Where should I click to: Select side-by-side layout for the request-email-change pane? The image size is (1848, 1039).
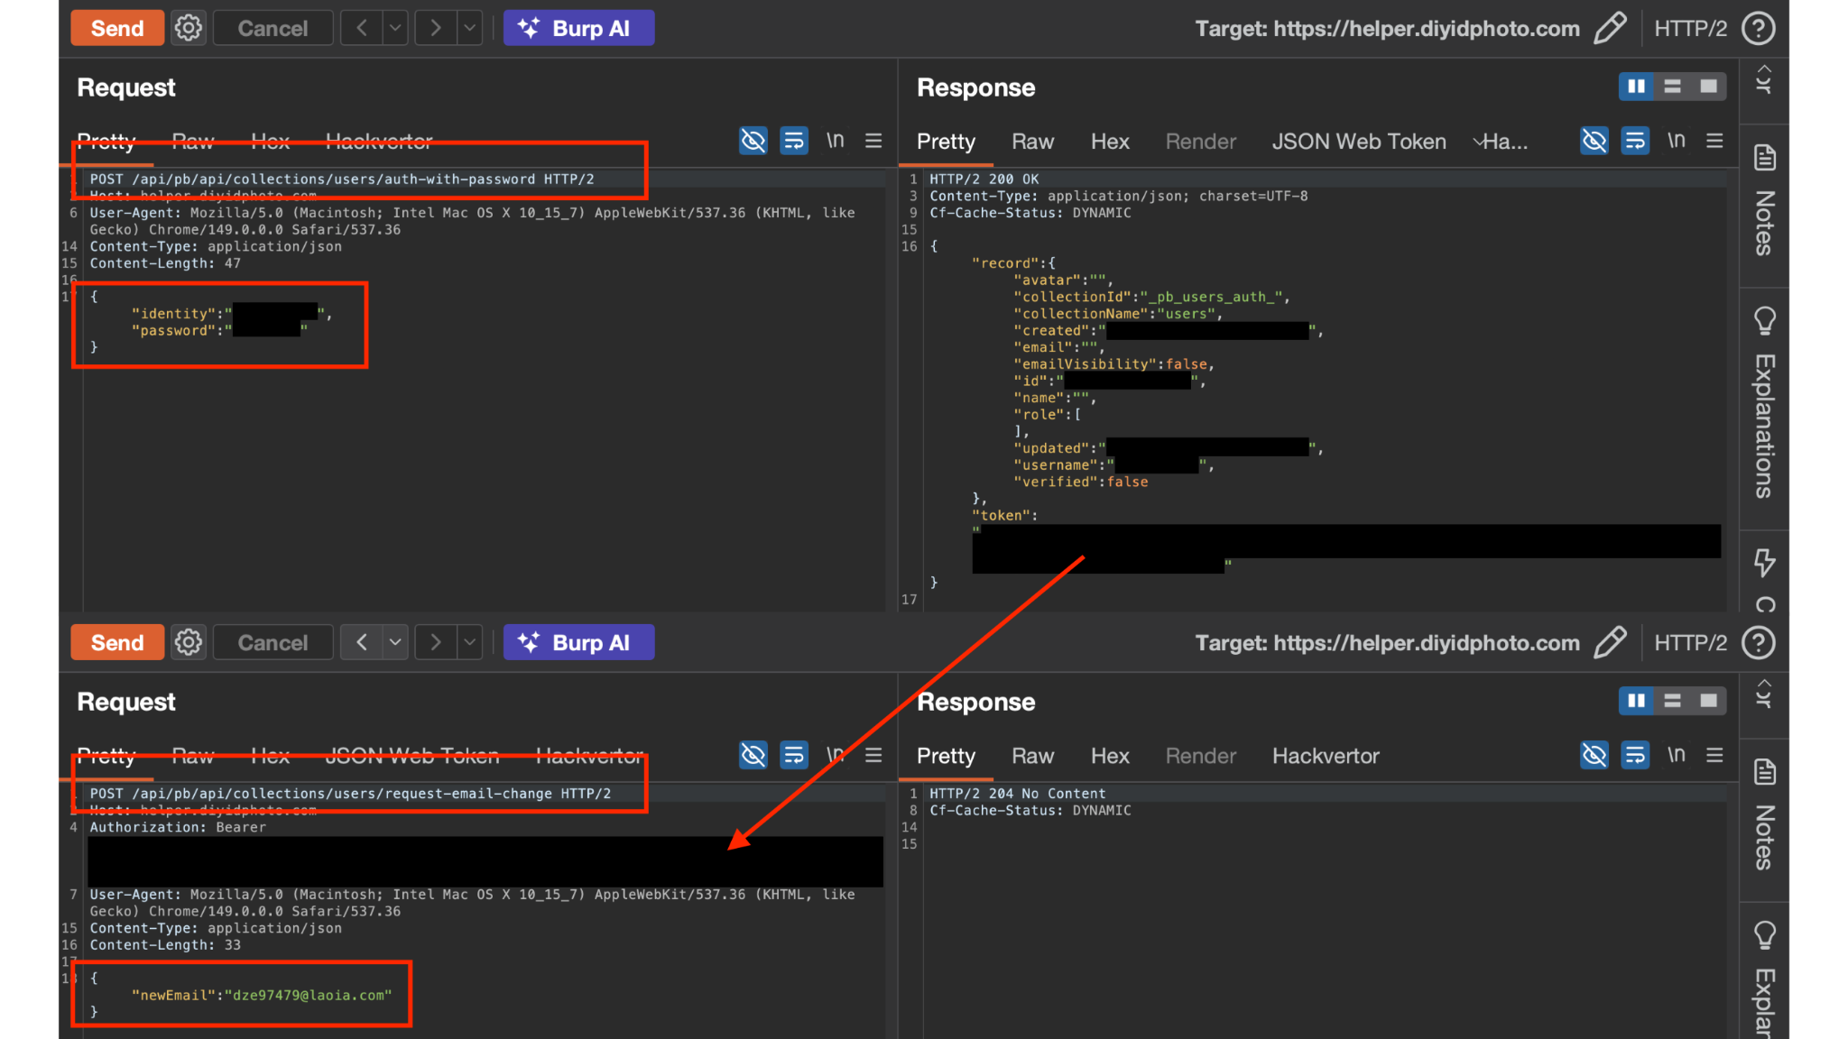(1636, 701)
